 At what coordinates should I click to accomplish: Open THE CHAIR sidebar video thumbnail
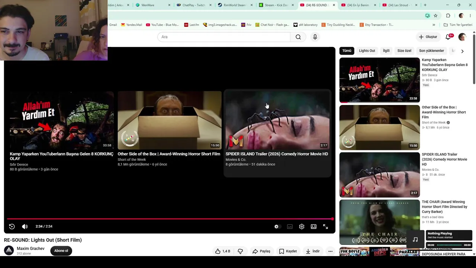coord(379,222)
